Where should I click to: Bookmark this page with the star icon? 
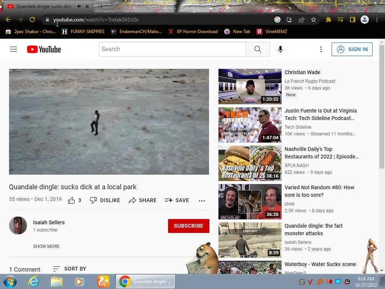(x=314, y=20)
